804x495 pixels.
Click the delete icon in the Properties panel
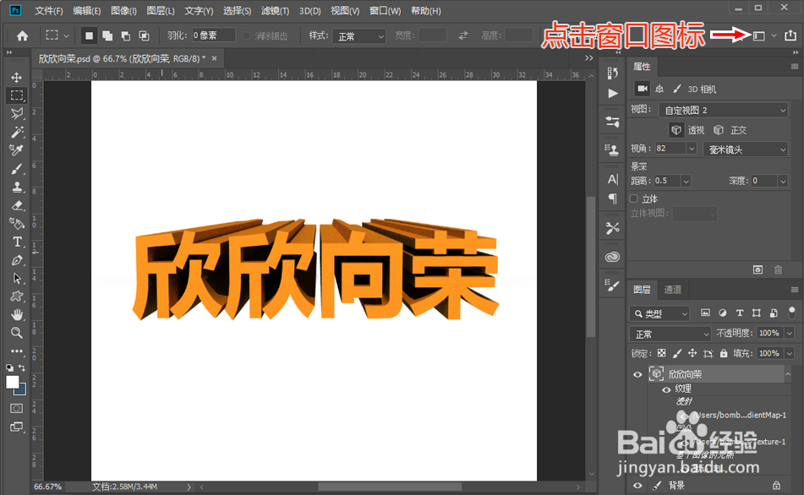point(777,268)
